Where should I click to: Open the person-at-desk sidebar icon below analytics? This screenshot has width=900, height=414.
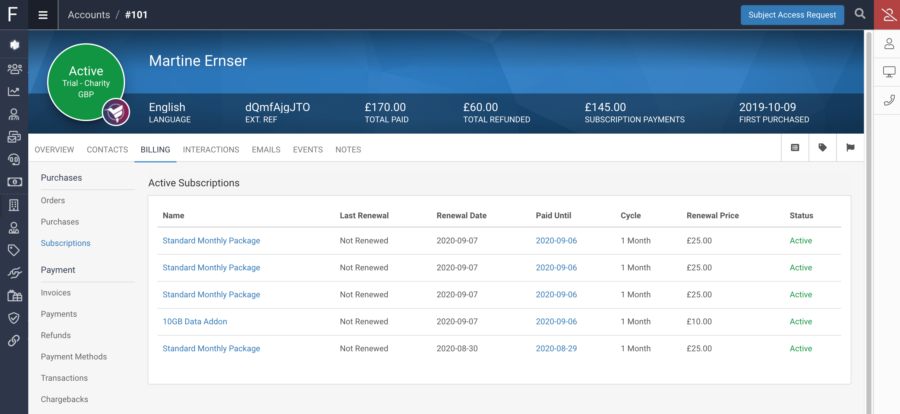click(14, 114)
